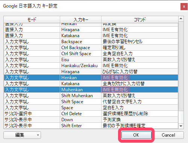Select the Down key cell
The image size is (188, 143).
80,120
